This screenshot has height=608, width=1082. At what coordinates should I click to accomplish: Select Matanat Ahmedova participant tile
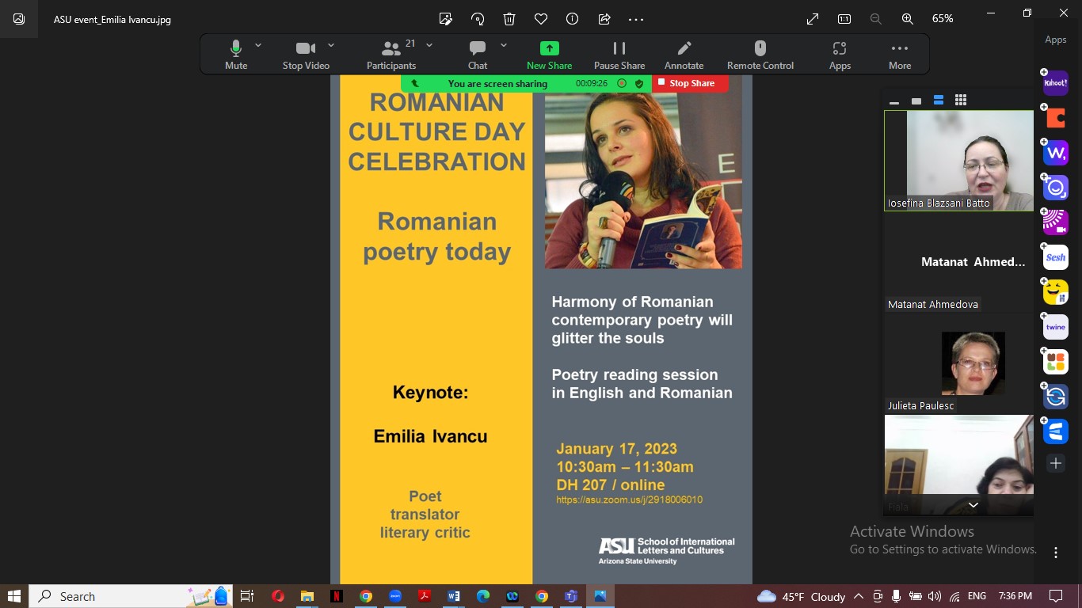tap(959, 262)
